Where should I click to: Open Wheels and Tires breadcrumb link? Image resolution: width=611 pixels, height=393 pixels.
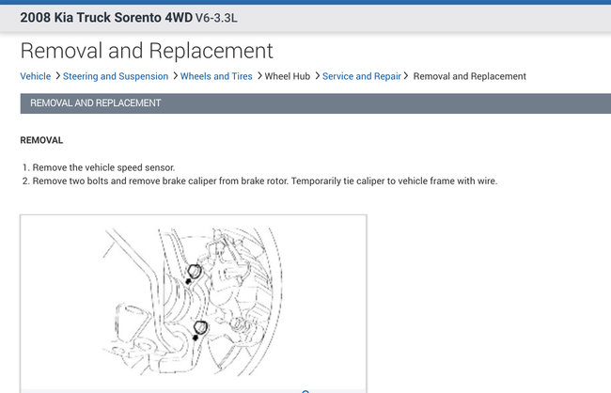pos(216,76)
